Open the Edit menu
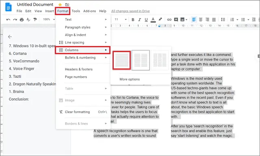This screenshot has width=260, height=156. click(x=28, y=11)
